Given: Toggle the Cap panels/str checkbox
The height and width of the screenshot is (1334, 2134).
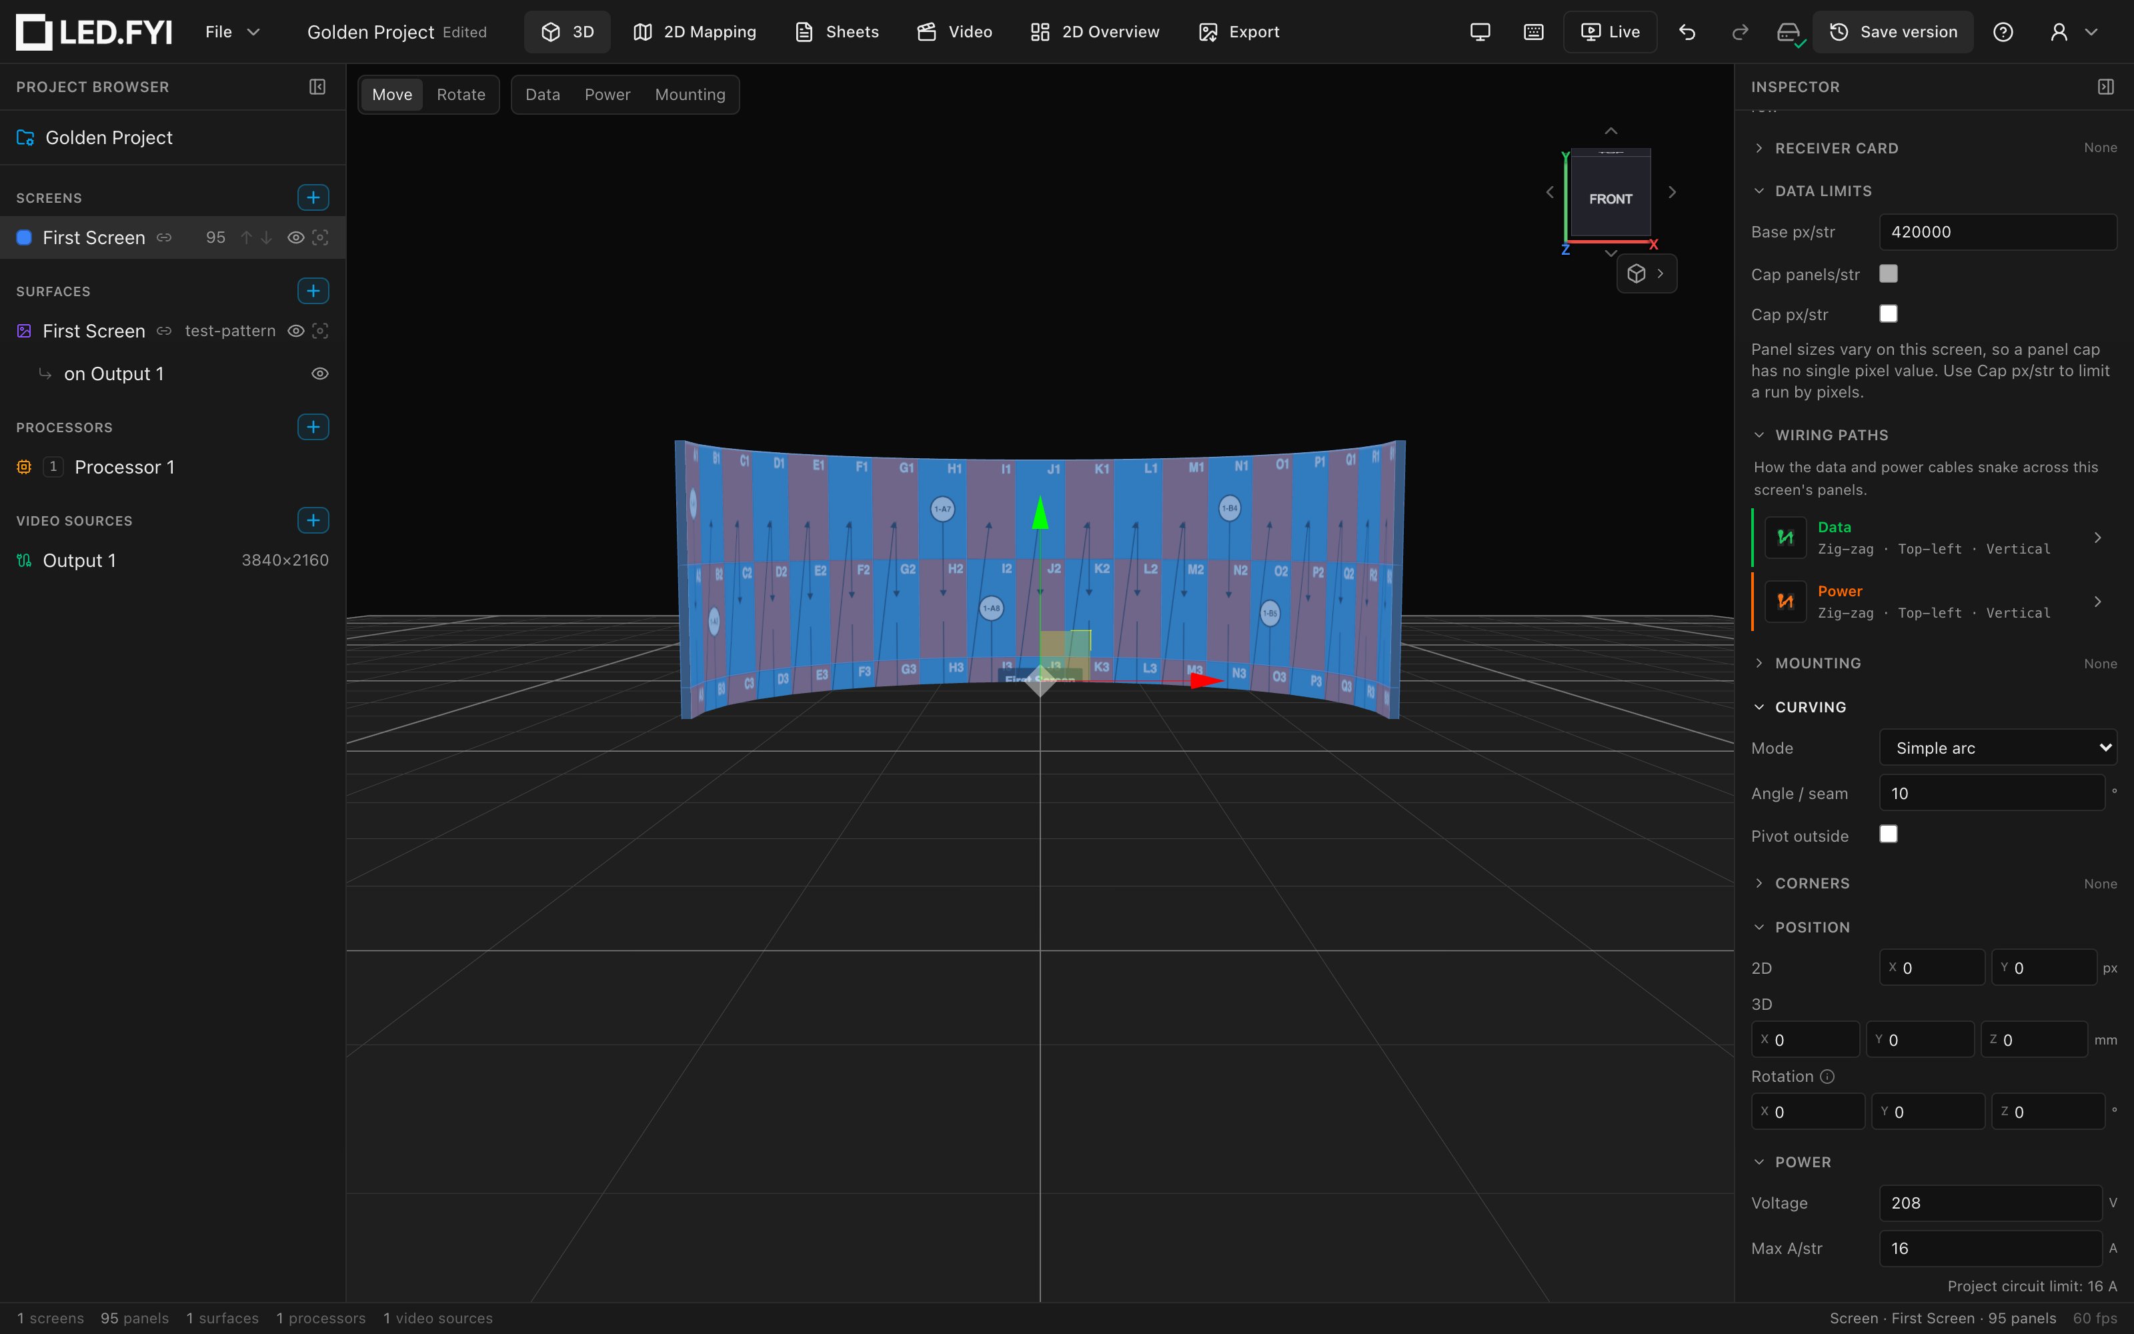Looking at the screenshot, I should click(x=1888, y=273).
